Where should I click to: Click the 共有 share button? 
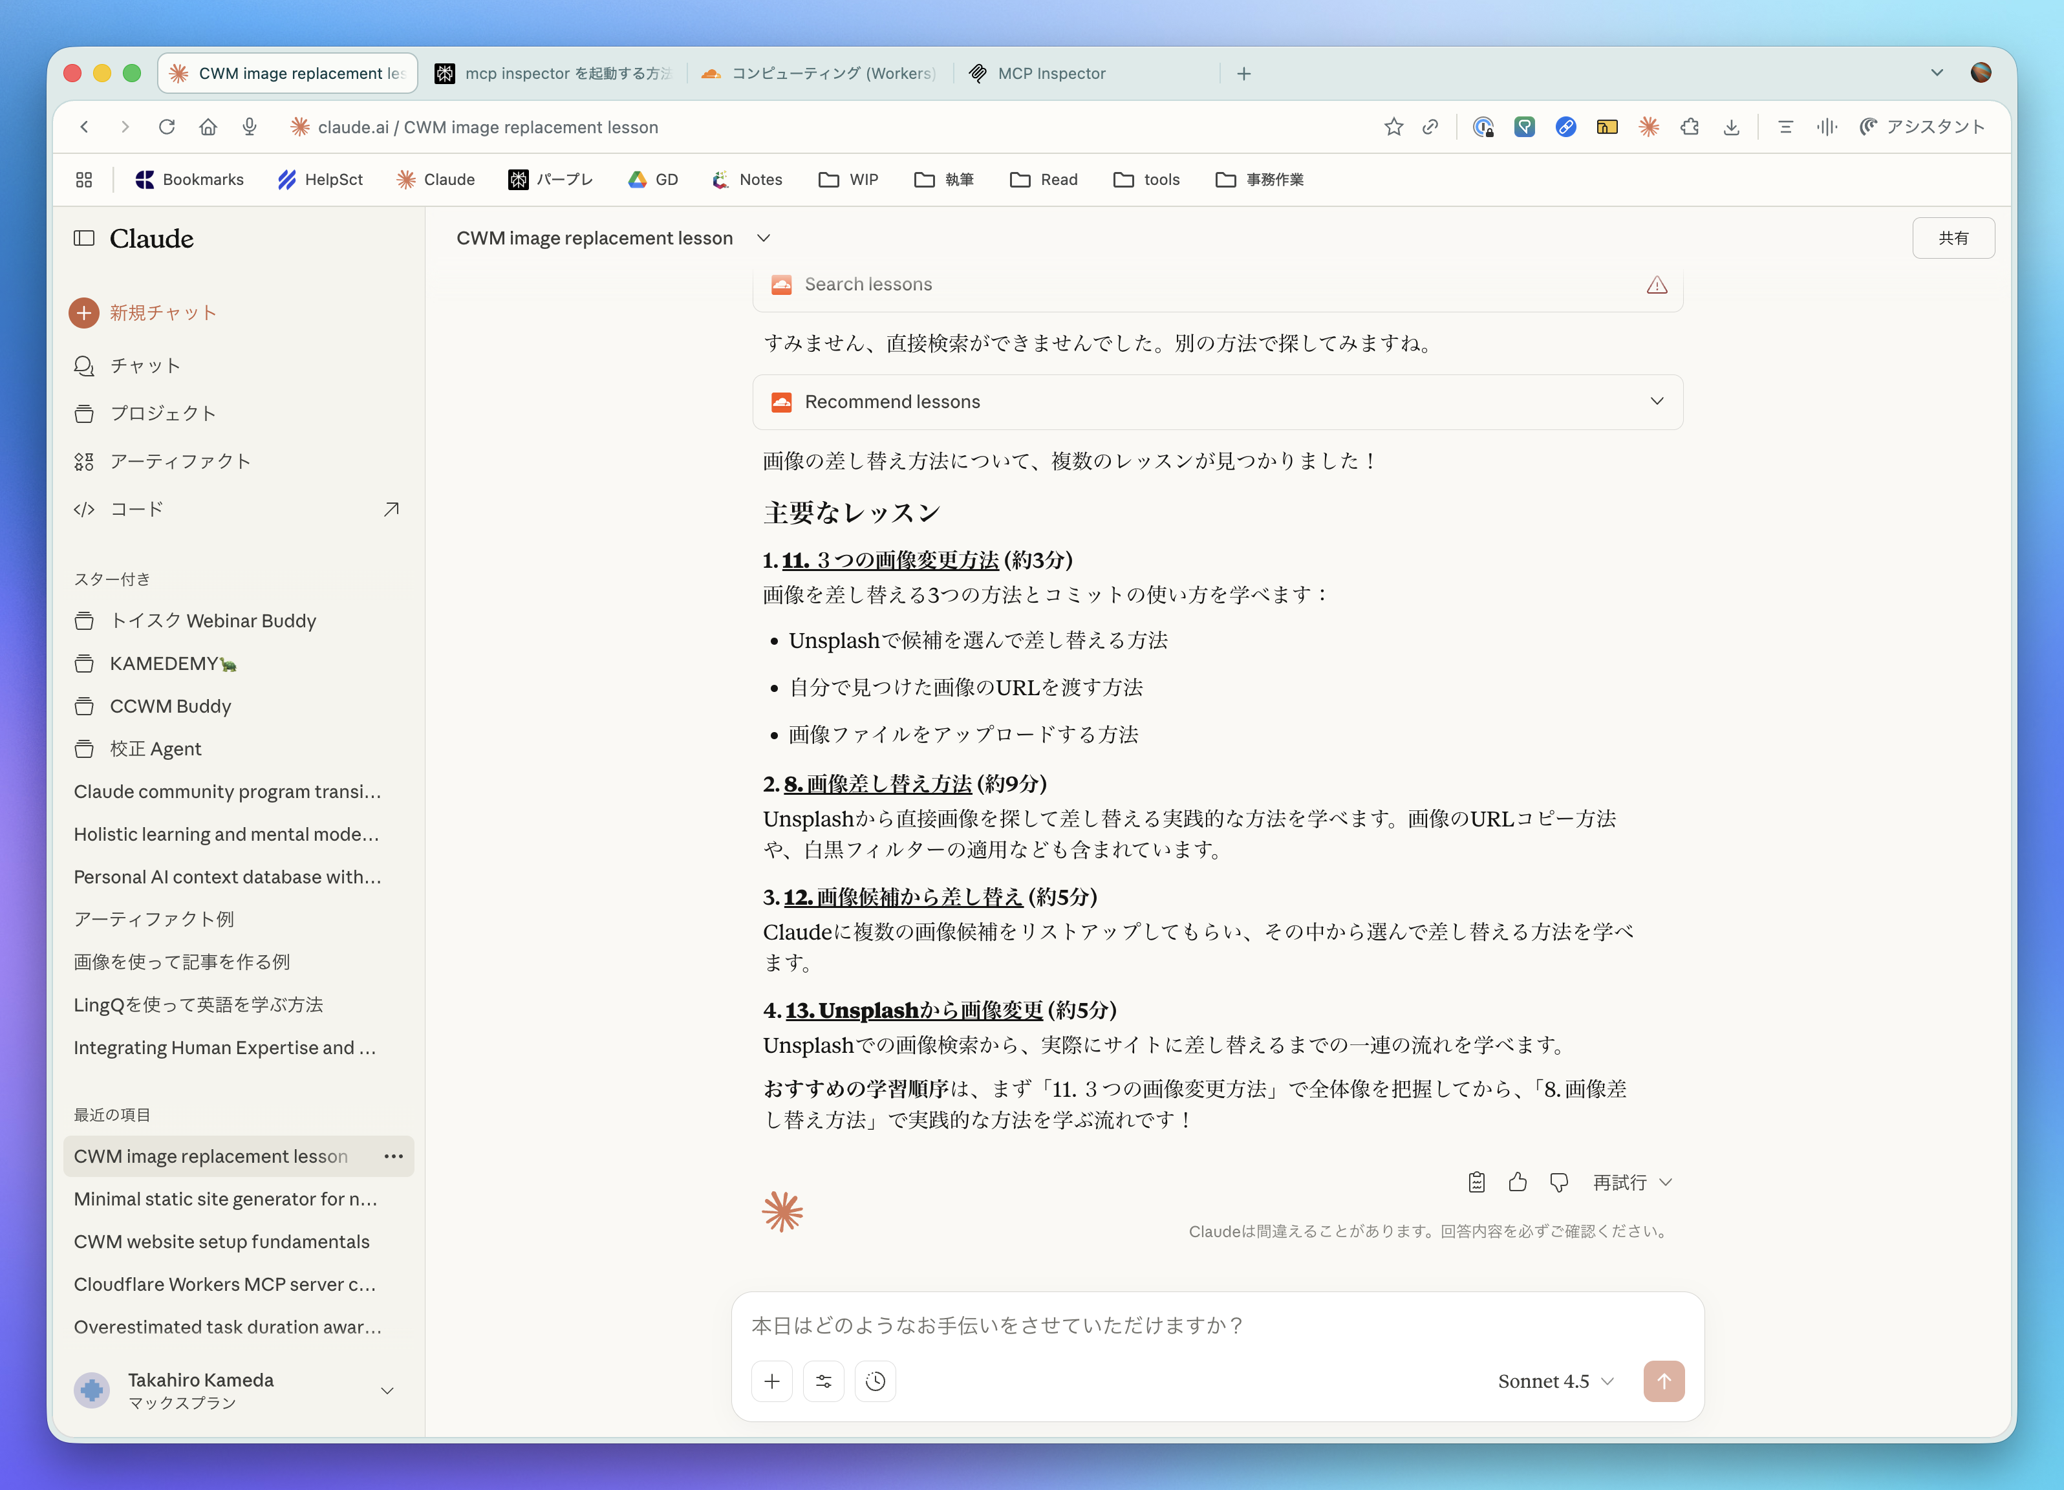click(x=1953, y=239)
